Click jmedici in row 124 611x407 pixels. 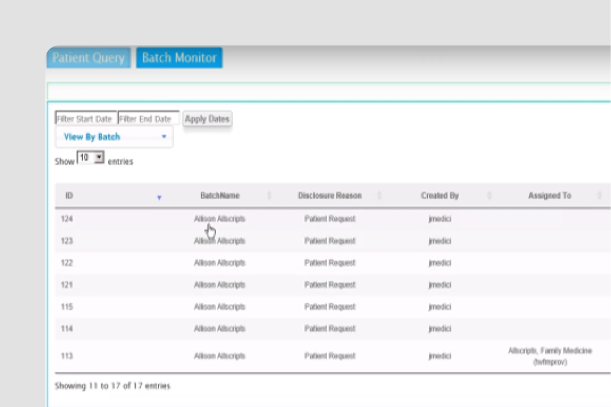coord(440,219)
